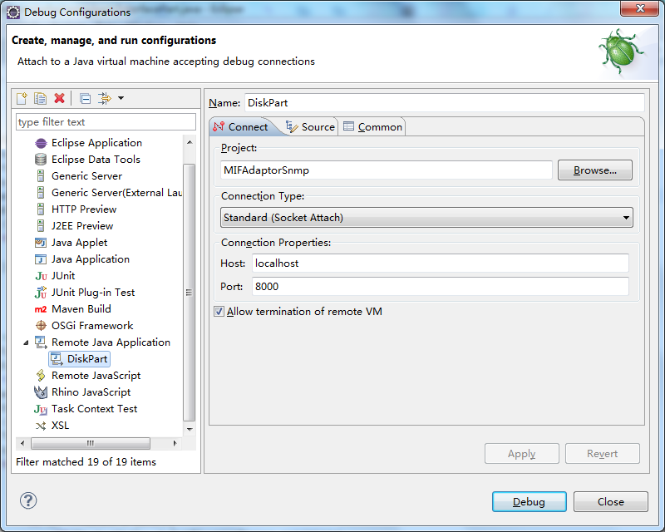Toggle Allow termination of remote VM
Viewport: 665px width, 532px height.
click(219, 312)
